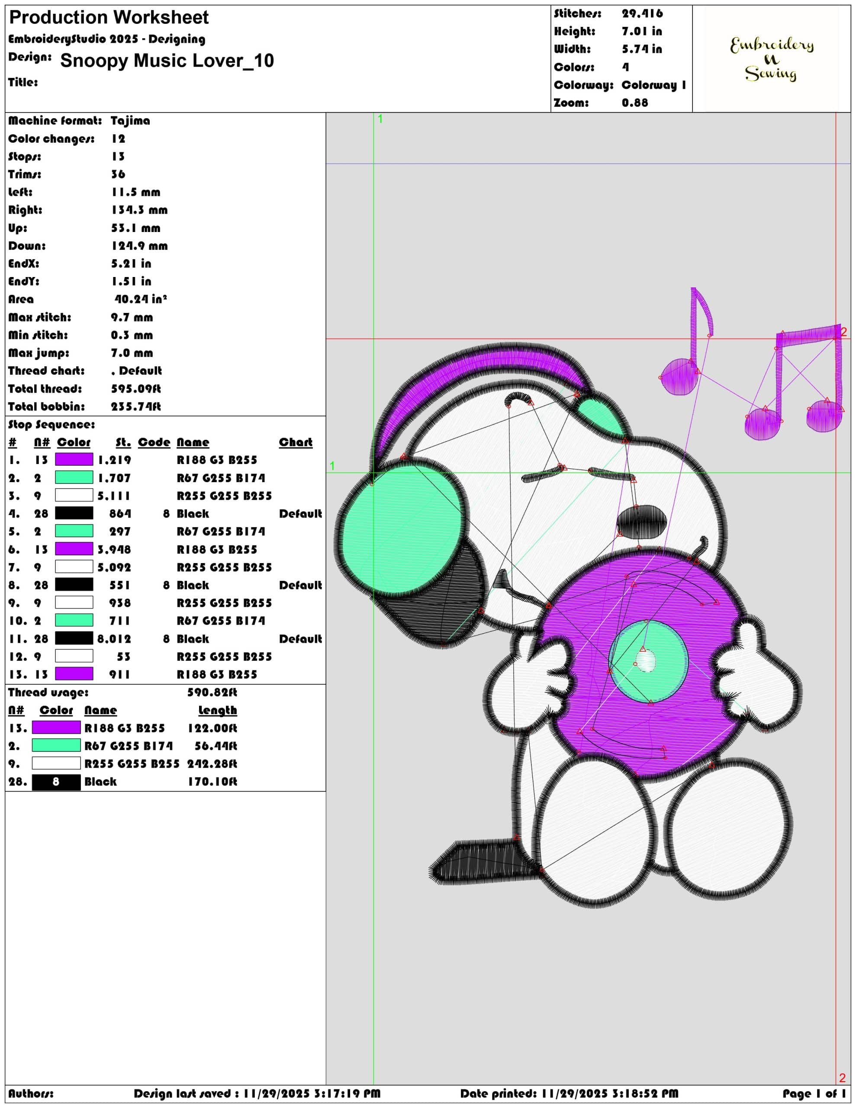Image resolution: width=856 pixels, height=1108 pixels.
Task: Click the Design last saved timestamp
Action: pos(257,1093)
